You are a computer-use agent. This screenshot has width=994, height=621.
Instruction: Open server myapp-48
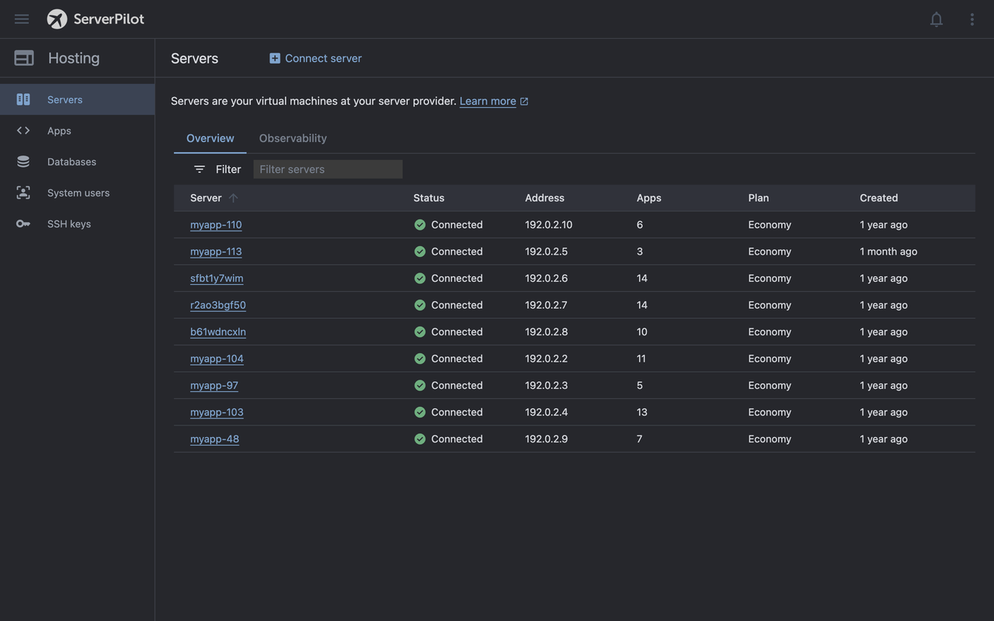(214, 439)
